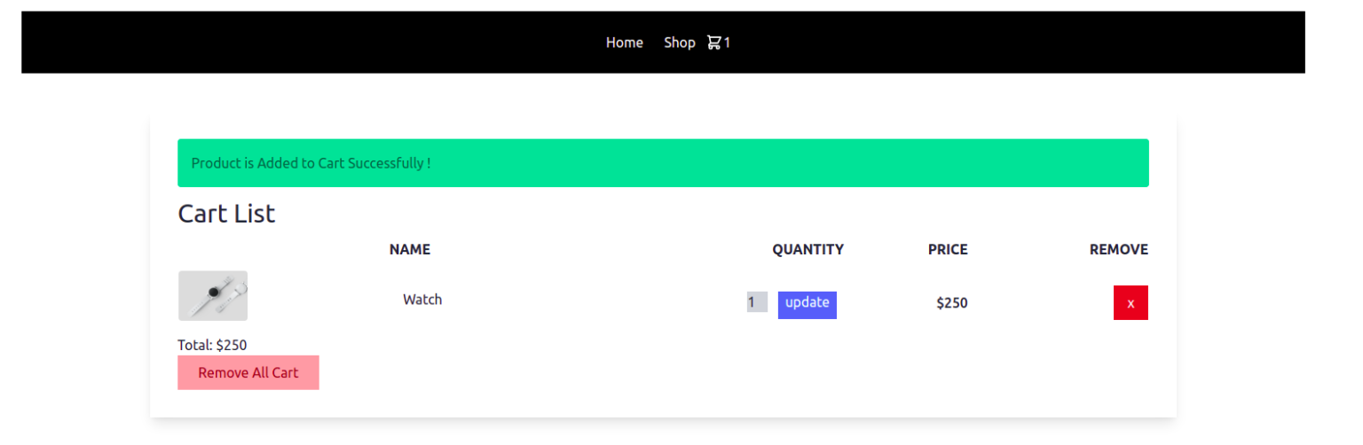Click empty area of black navigation bar
This screenshot has width=1363, height=445.
point(266,43)
